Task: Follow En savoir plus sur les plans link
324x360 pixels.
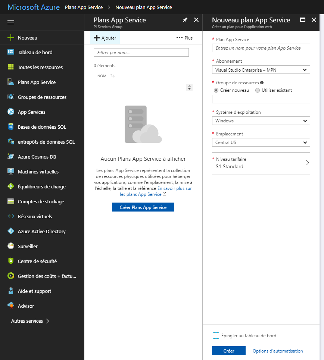Action: [156, 191]
